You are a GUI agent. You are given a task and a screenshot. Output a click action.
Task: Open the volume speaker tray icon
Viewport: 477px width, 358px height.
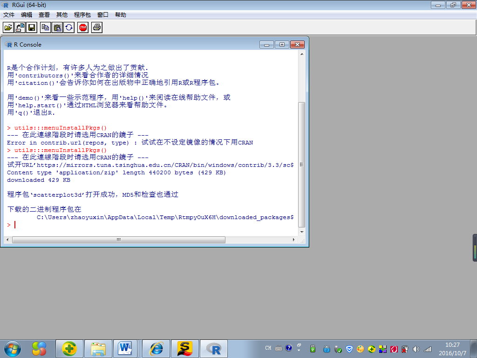416,349
